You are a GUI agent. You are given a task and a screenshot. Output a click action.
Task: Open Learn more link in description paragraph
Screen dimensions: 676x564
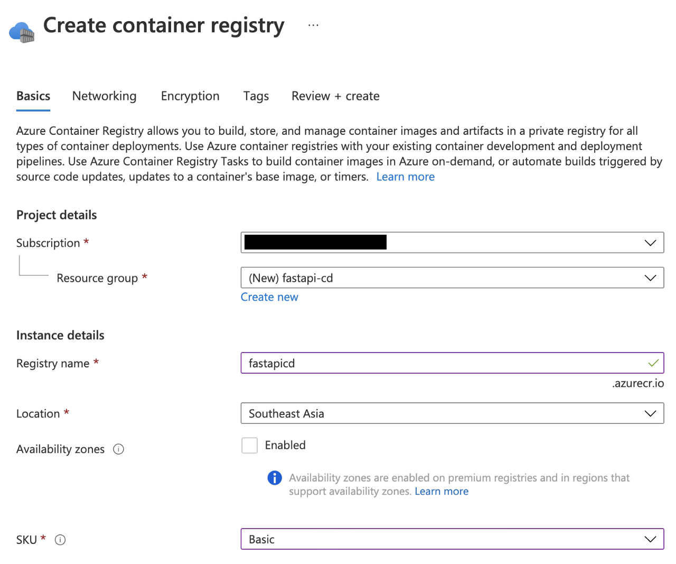(405, 177)
